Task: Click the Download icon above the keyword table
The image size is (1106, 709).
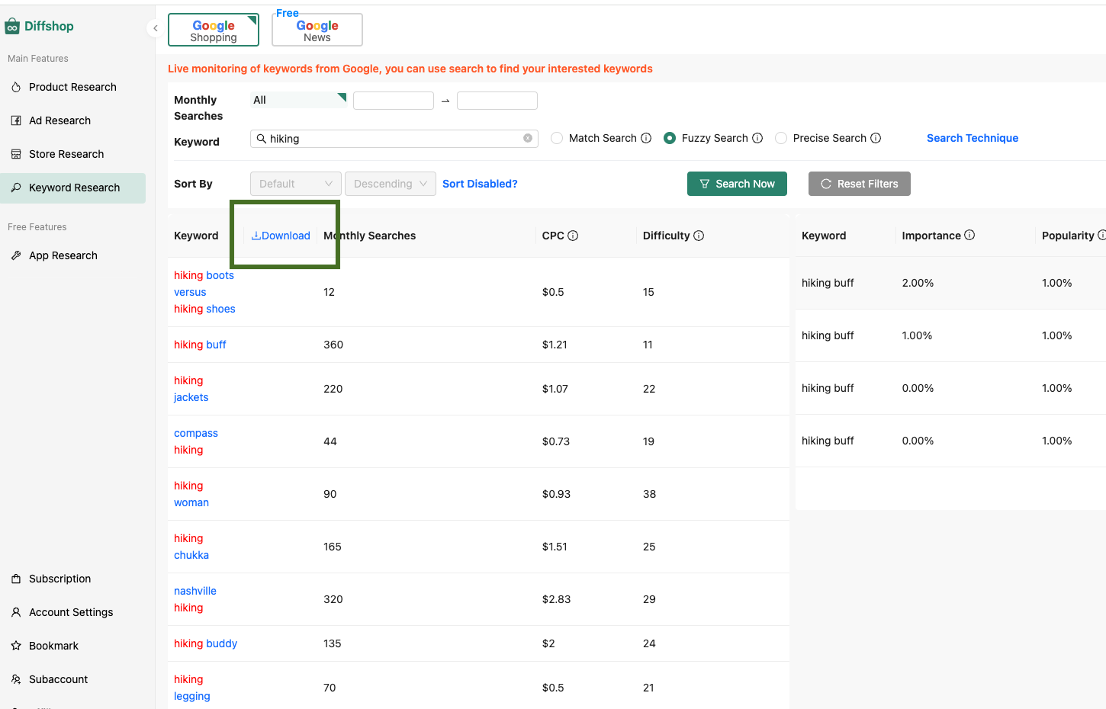Action: (x=281, y=236)
